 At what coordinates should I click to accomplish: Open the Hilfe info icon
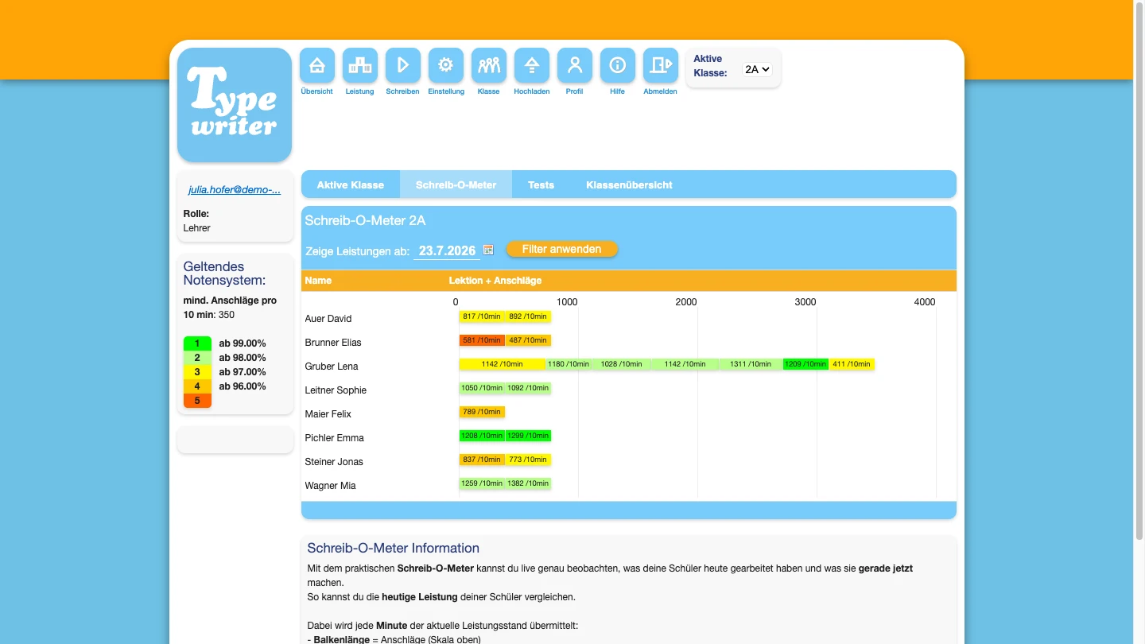click(618, 65)
